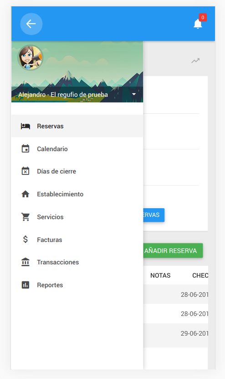Click the trending up chart icon
Screen dimensions: 225x379
[195, 61]
